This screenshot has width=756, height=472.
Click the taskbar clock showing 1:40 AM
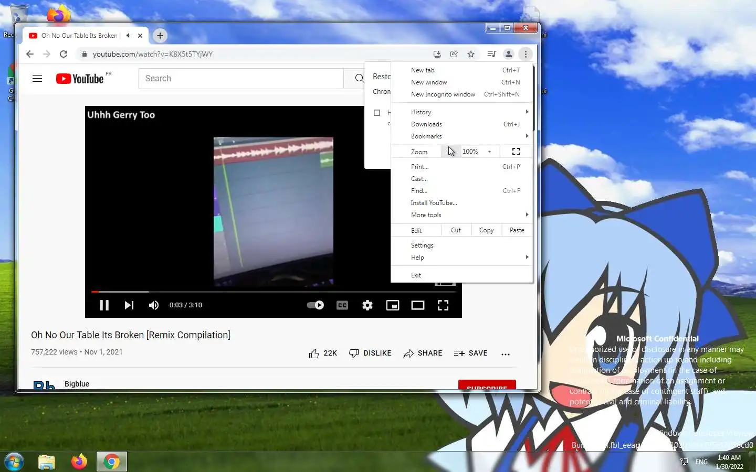click(729, 462)
